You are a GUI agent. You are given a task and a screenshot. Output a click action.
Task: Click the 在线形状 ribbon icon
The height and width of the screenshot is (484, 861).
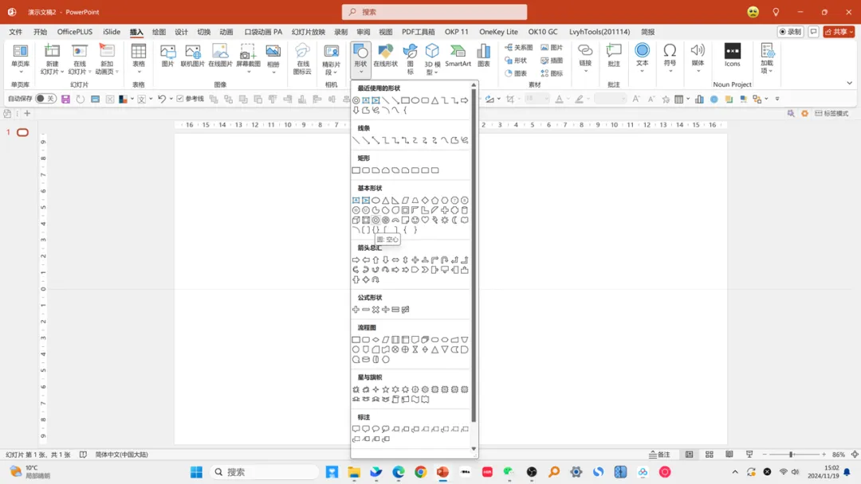(386, 56)
